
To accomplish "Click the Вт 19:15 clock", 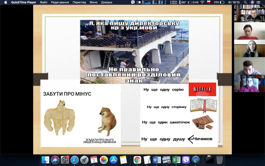I will pyautogui.click(x=234, y=2).
